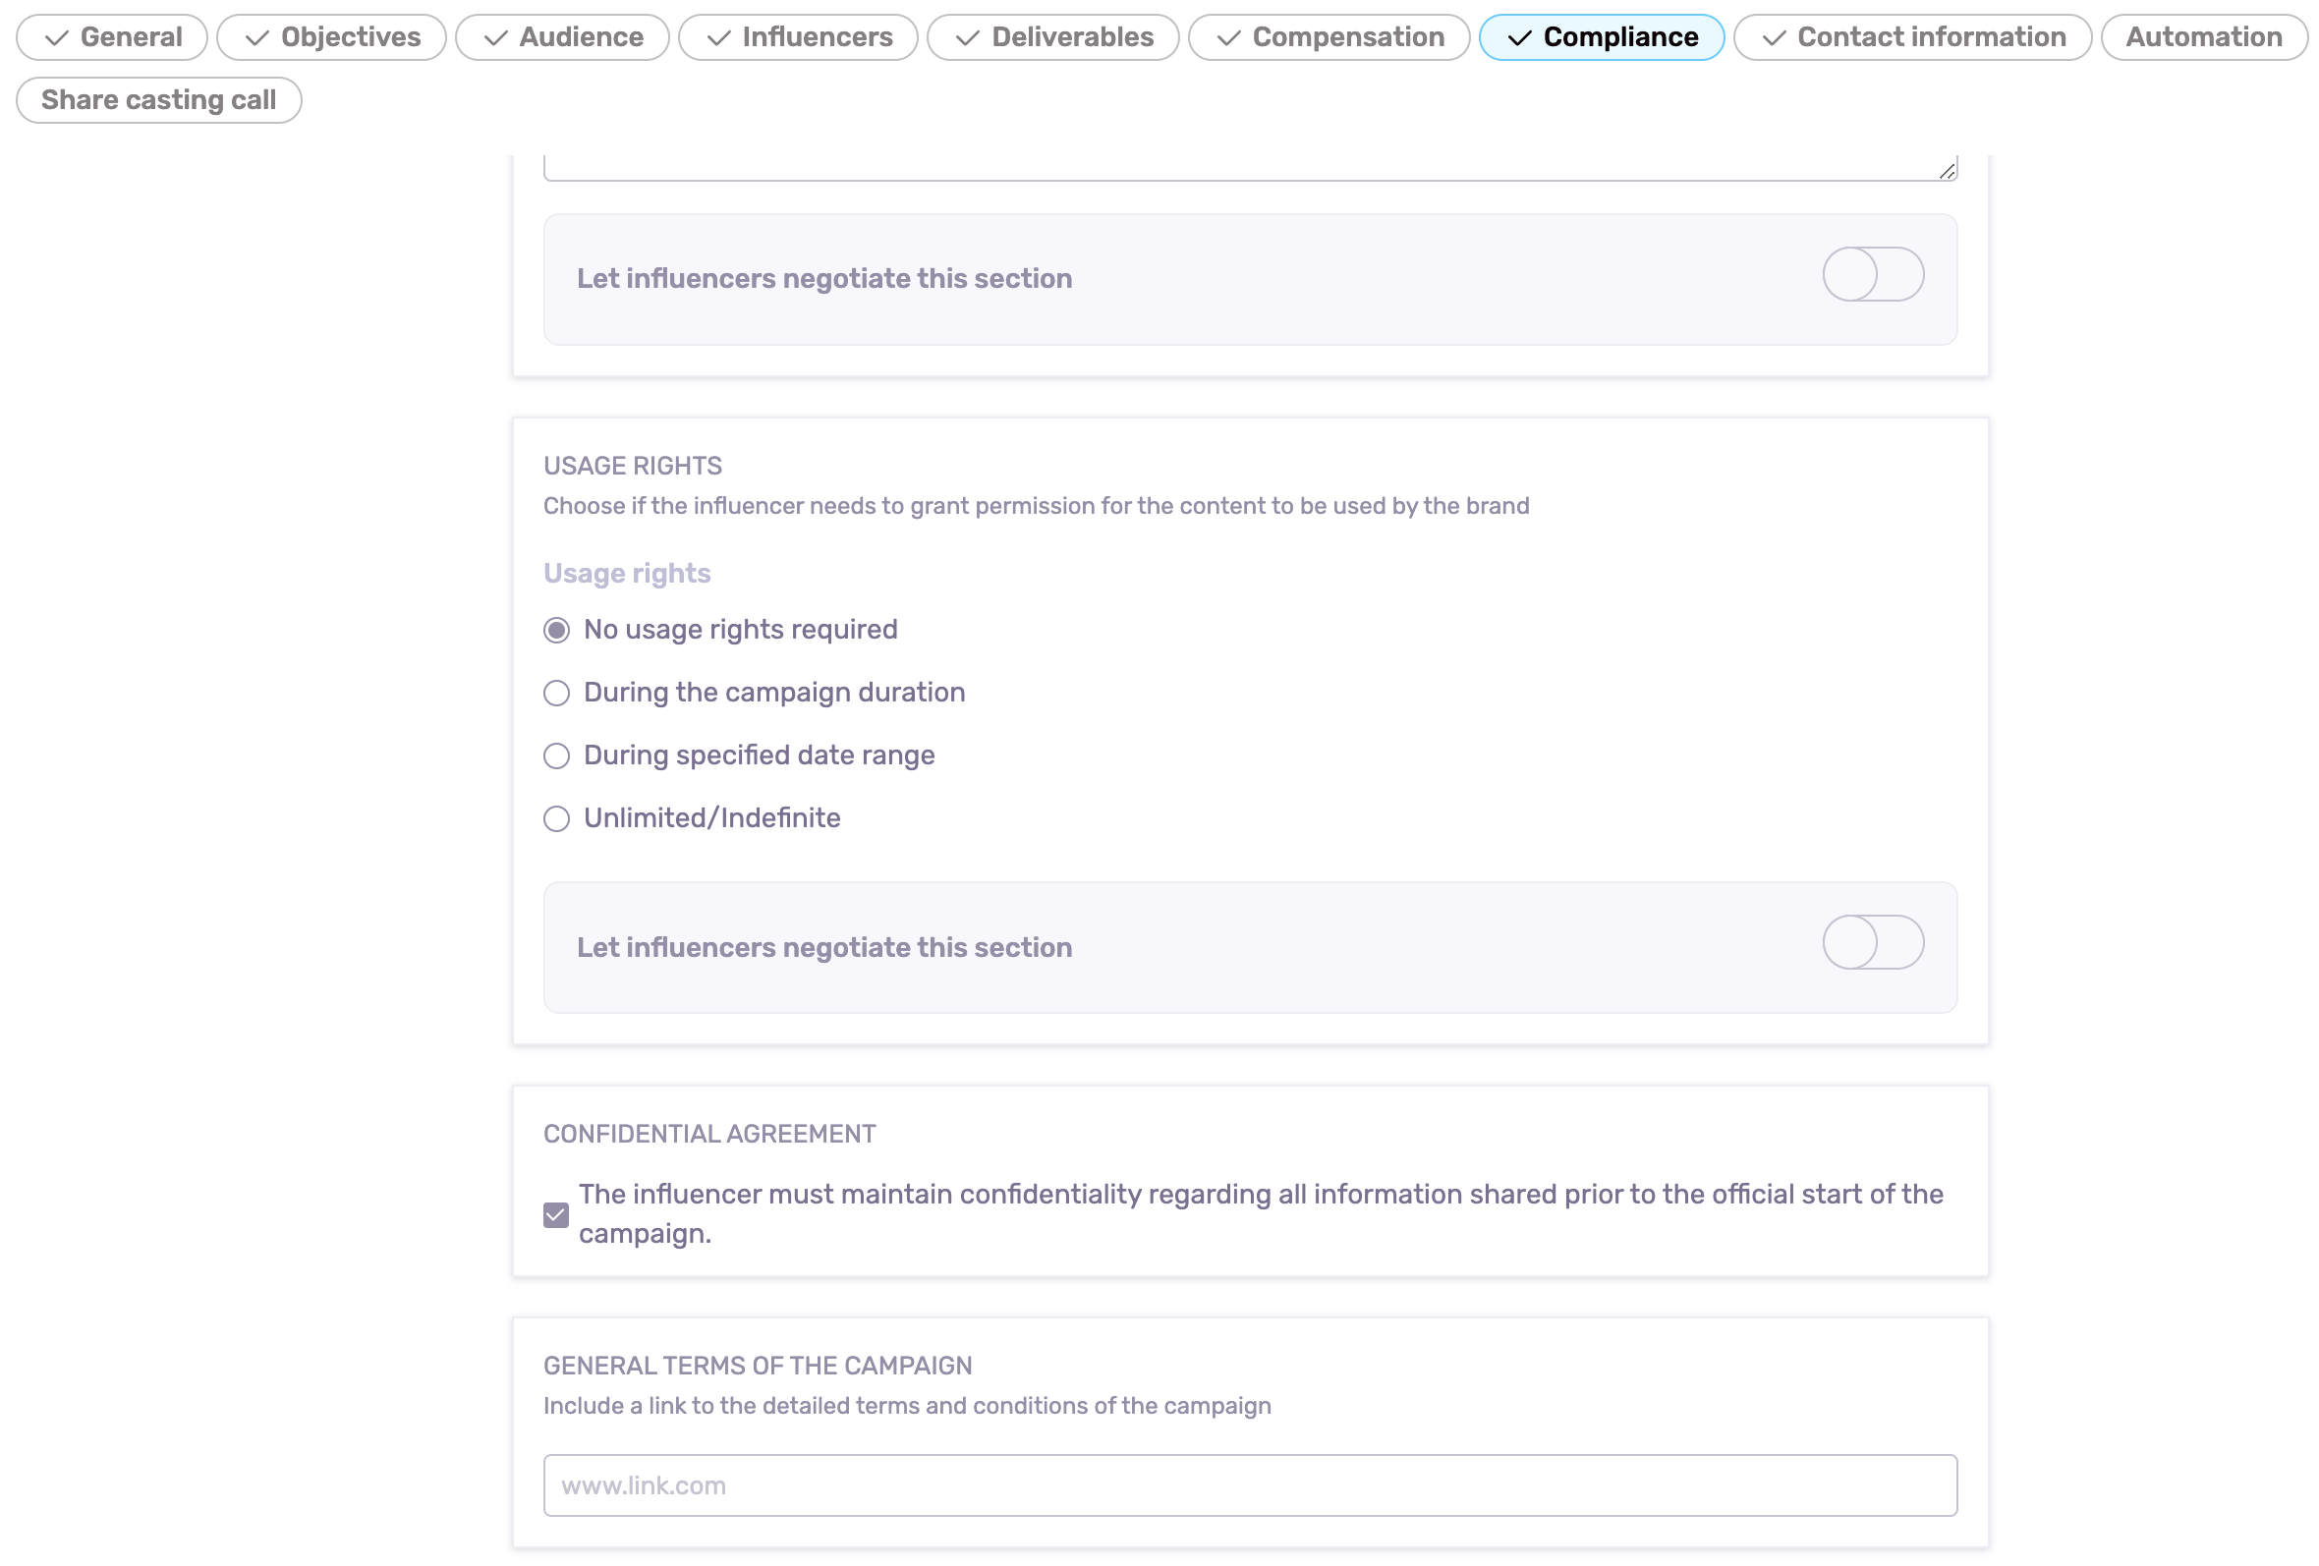Open the General tab
This screenshot has height=1566, width=2319.
tap(112, 37)
